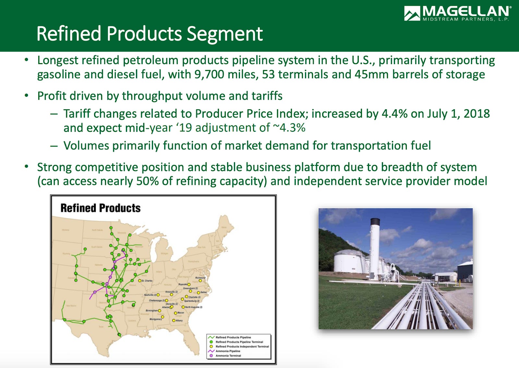This screenshot has height=368, width=519.
Task: Click the "Profit driven by throughput volume and tariffs" bullet
Action: (x=160, y=96)
